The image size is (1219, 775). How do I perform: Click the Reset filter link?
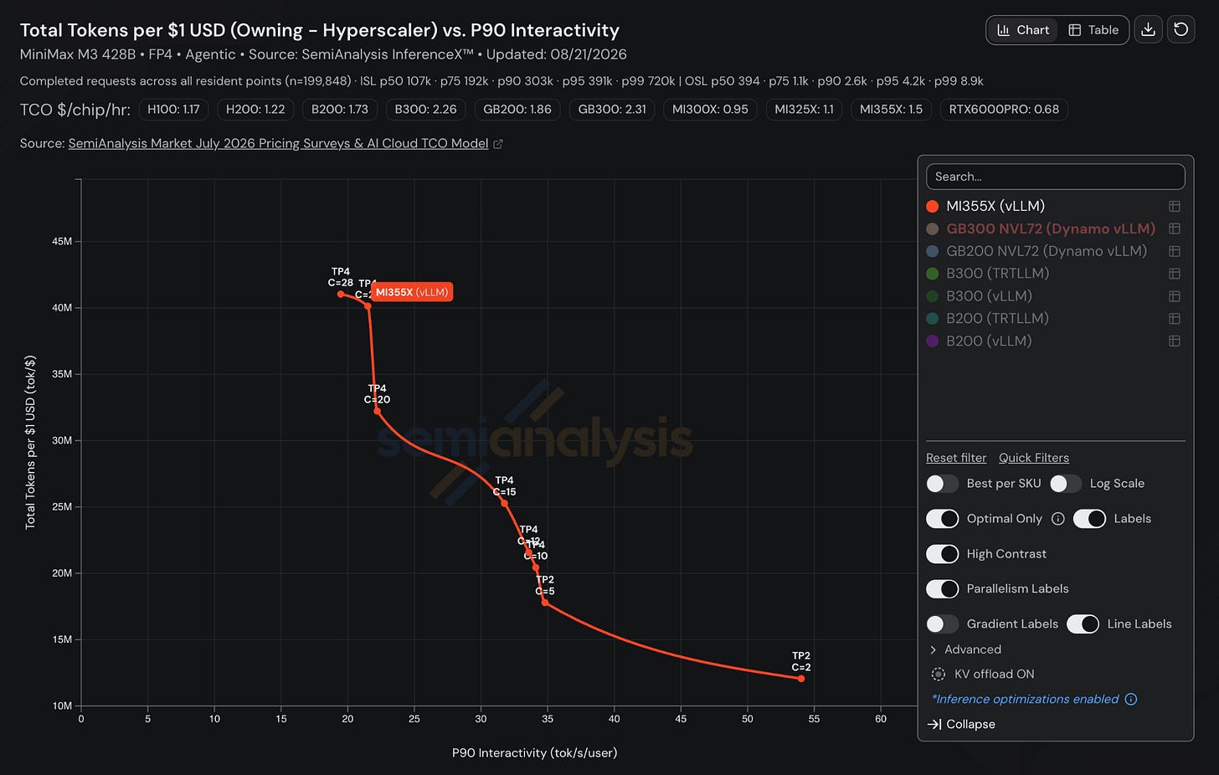[x=956, y=458]
